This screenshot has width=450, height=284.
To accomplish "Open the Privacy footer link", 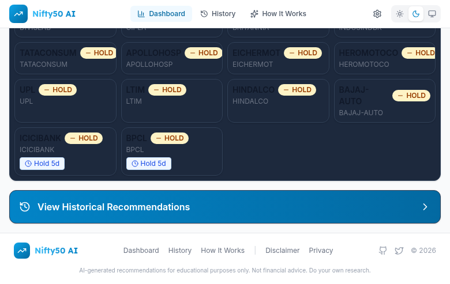I will [321, 251].
